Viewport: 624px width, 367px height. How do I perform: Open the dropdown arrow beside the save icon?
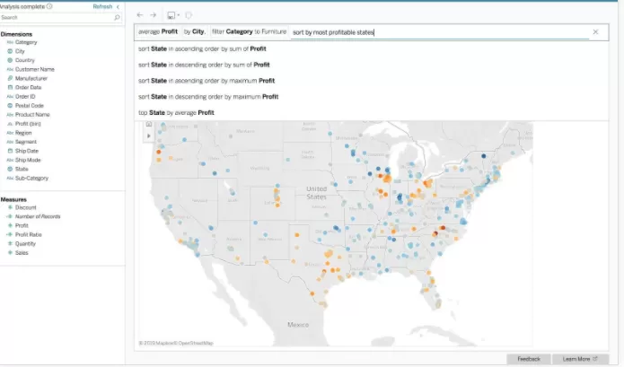[178, 15]
